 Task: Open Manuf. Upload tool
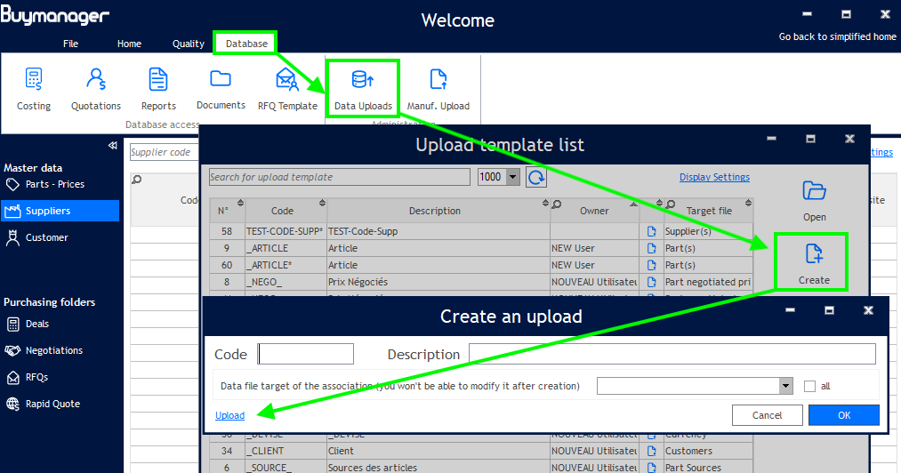[x=438, y=89]
